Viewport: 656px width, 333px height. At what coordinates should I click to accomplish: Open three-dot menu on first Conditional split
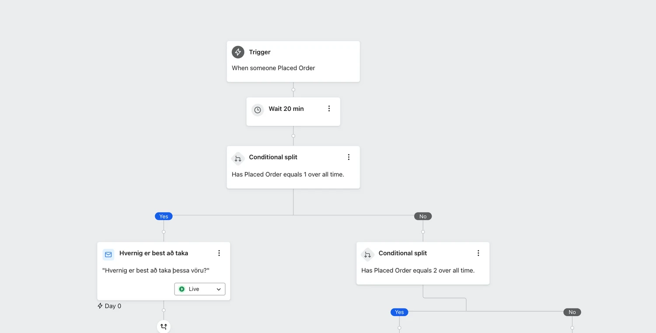click(349, 157)
